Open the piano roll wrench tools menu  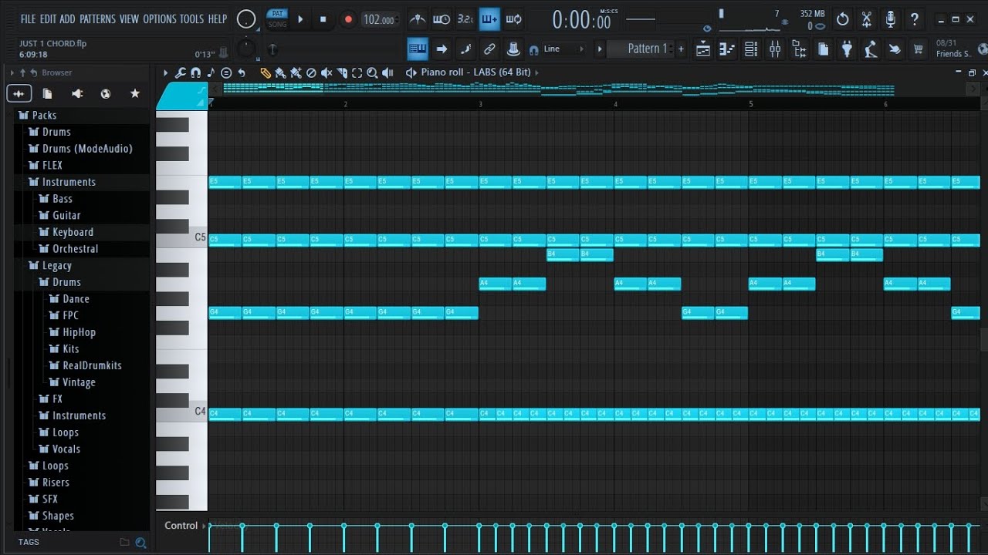tap(180, 72)
